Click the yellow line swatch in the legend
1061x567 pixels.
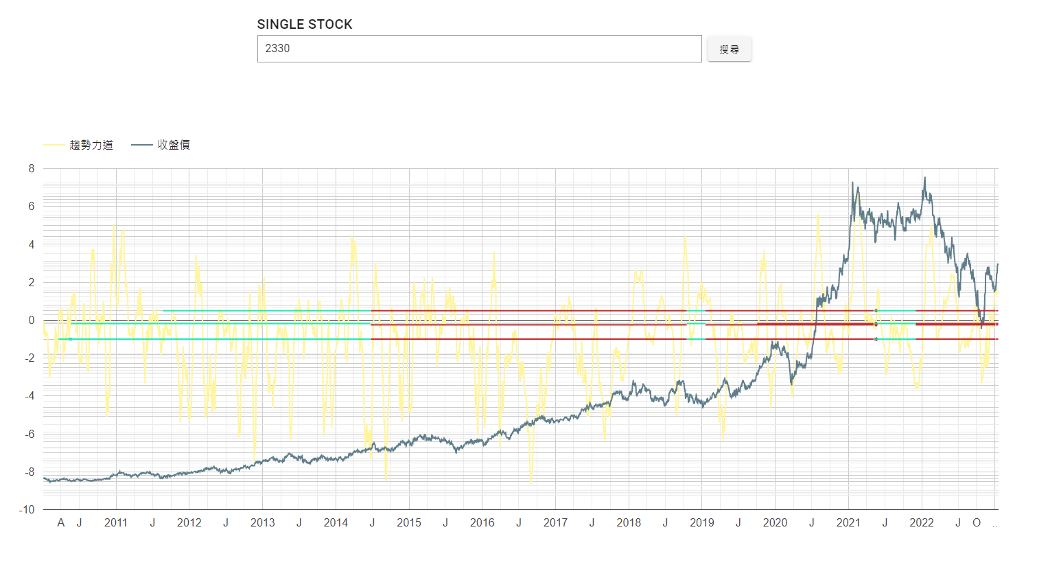click(x=54, y=145)
